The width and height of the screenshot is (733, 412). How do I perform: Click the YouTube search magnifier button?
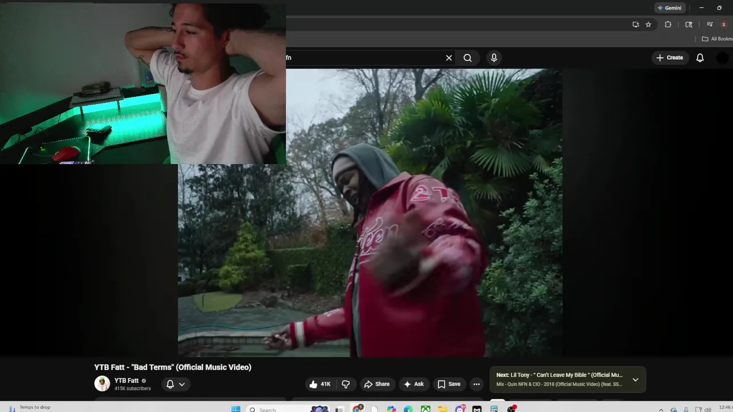pos(468,58)
